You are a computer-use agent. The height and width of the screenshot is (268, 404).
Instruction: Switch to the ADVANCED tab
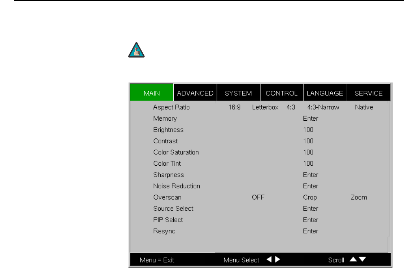pos(195,92)
